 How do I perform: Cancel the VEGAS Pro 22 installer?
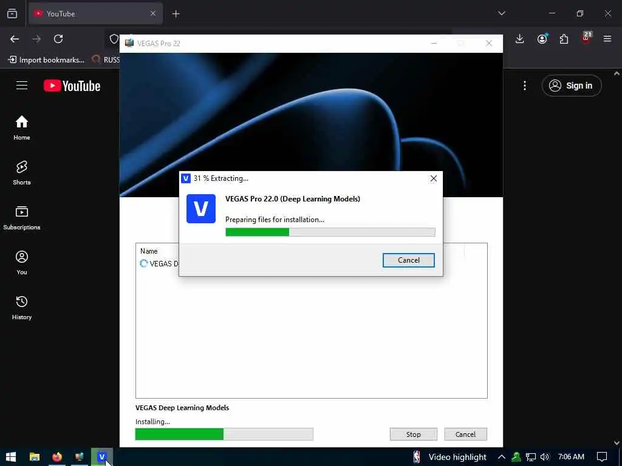click(465, 434)
